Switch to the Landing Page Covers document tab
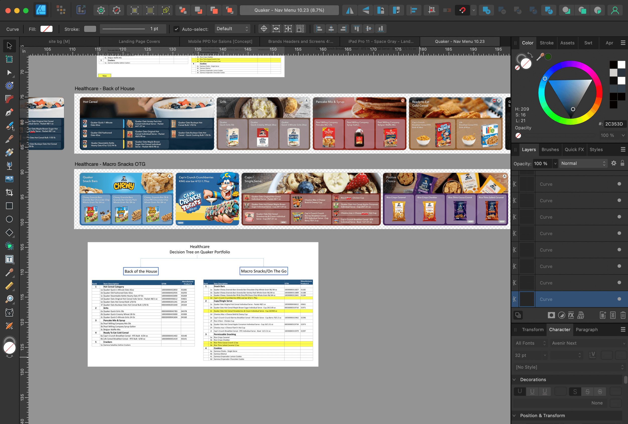The image size is (628, 424). (139, 41)
